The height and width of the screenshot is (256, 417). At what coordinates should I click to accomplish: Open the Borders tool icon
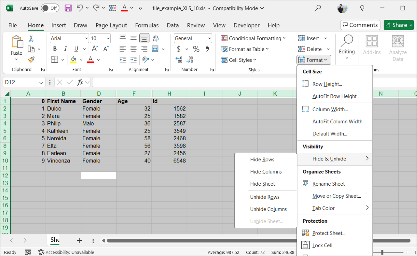pos(55,60)
